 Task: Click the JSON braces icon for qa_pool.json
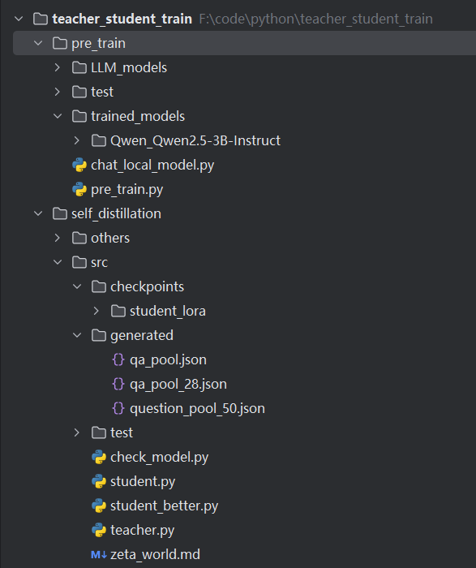(x=118, y=359)
